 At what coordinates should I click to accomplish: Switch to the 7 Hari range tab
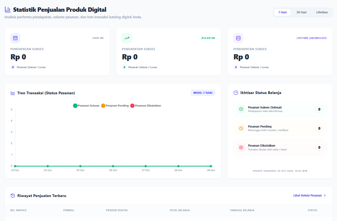click(282, 12)
